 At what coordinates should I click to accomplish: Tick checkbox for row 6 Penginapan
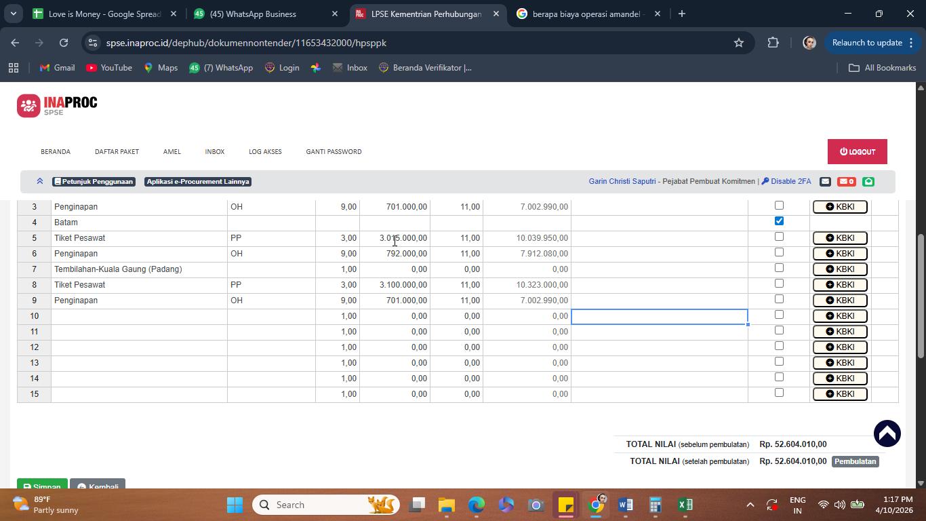coord(779,252)
